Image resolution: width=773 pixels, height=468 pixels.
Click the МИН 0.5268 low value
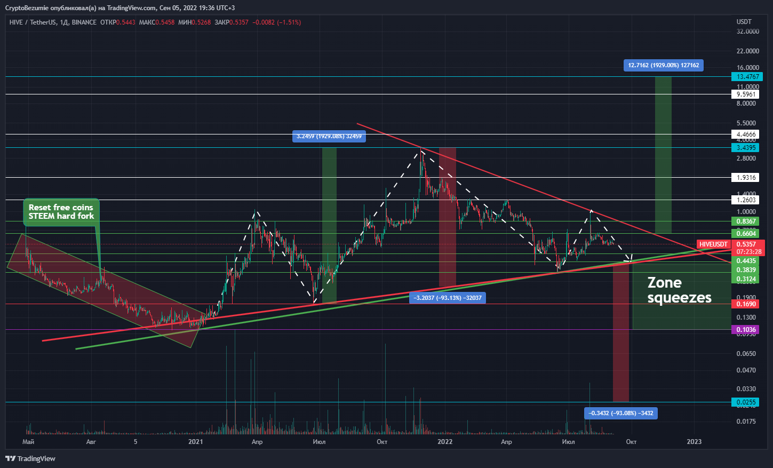(195, 22)
